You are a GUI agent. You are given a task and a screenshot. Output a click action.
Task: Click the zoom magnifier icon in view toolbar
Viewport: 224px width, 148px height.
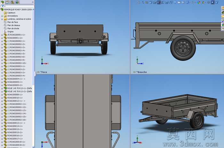point(139,3)
